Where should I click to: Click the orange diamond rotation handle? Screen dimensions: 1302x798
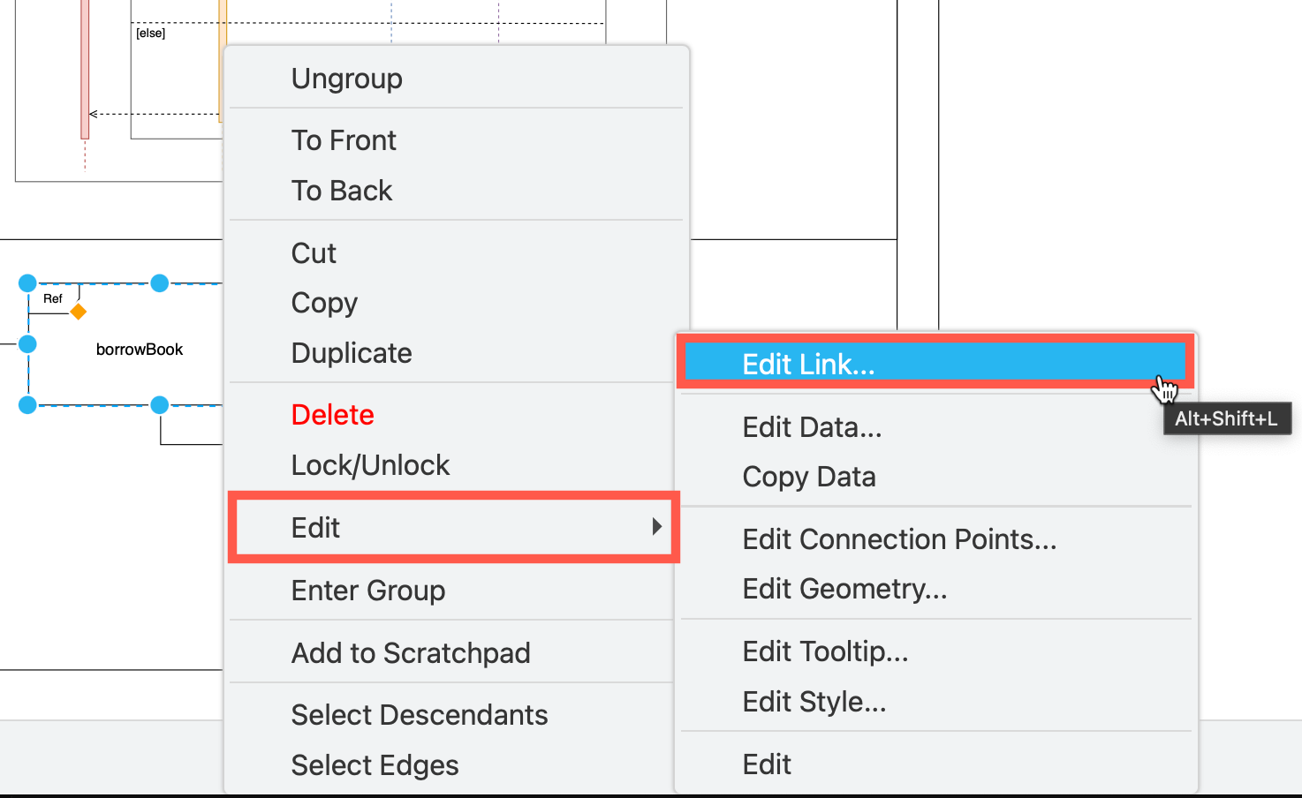coord(79,311)
